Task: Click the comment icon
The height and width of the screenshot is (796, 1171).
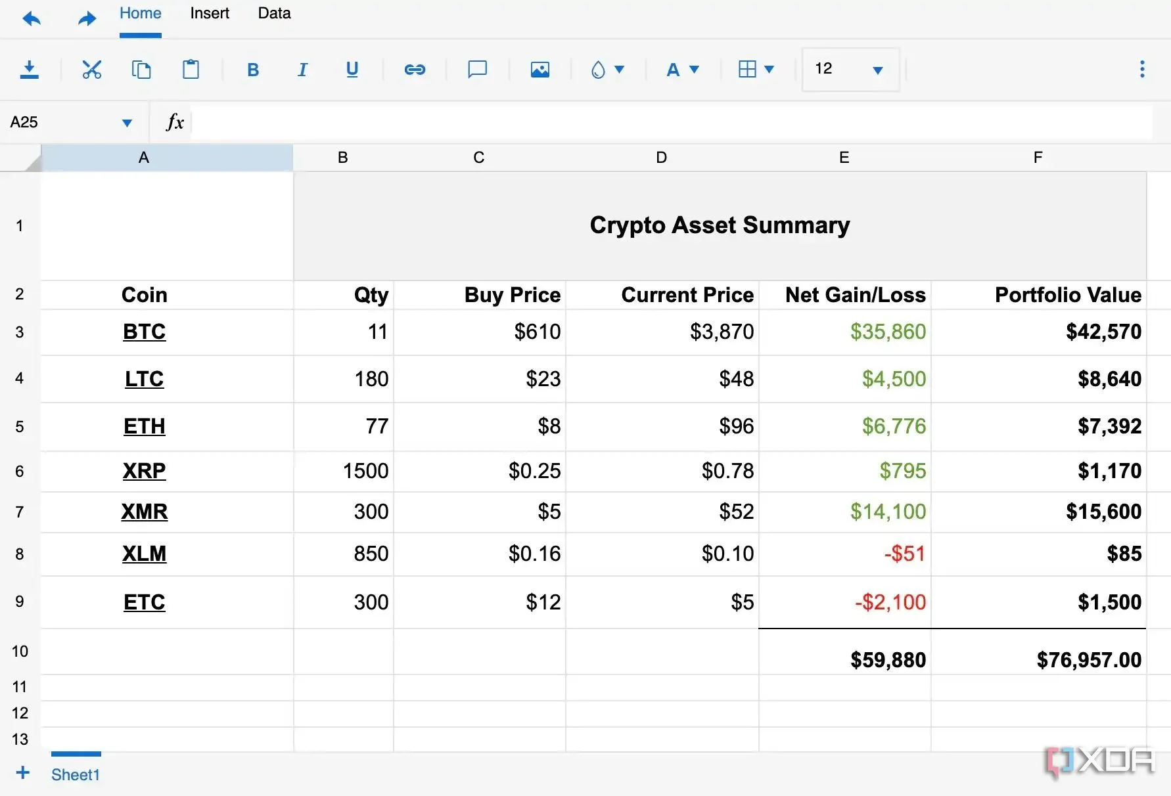Action: coord(477,70)
